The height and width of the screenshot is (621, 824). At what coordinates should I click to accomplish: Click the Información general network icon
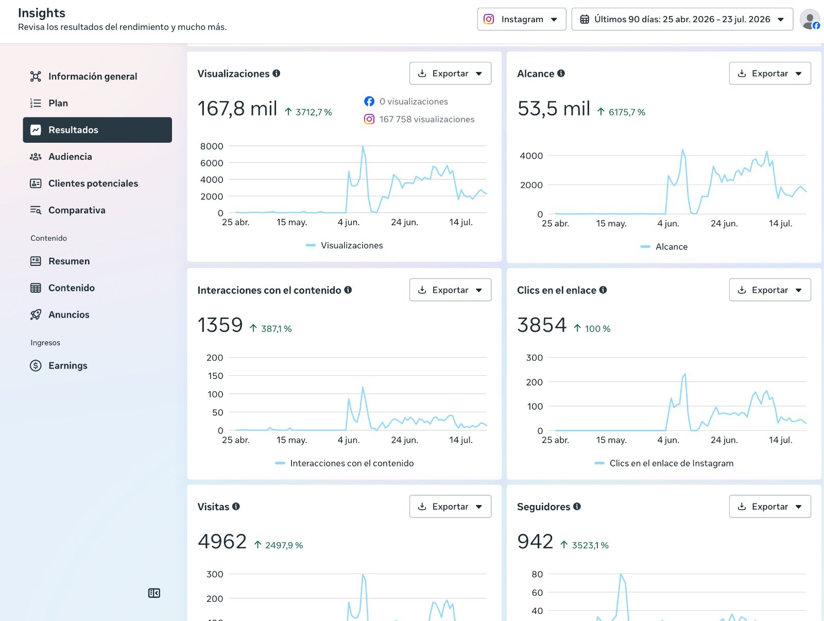click(x=36, y=76)
